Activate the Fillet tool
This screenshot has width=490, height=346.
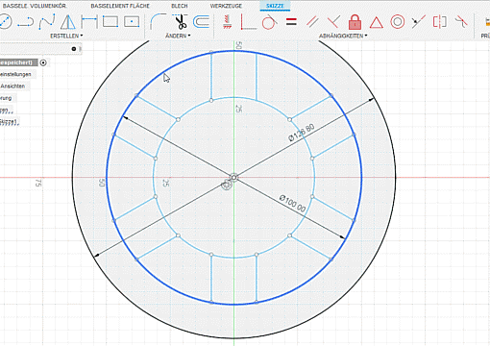point(159,21)
